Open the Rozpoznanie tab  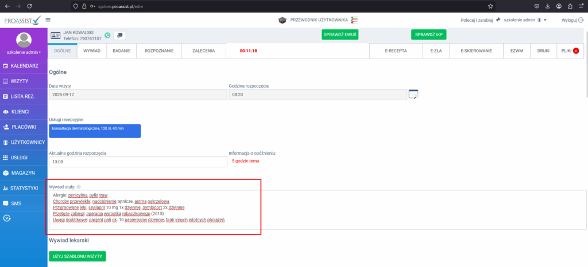click(159, 50)
